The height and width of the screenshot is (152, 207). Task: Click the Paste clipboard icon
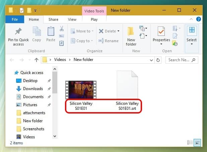point(51,31)
